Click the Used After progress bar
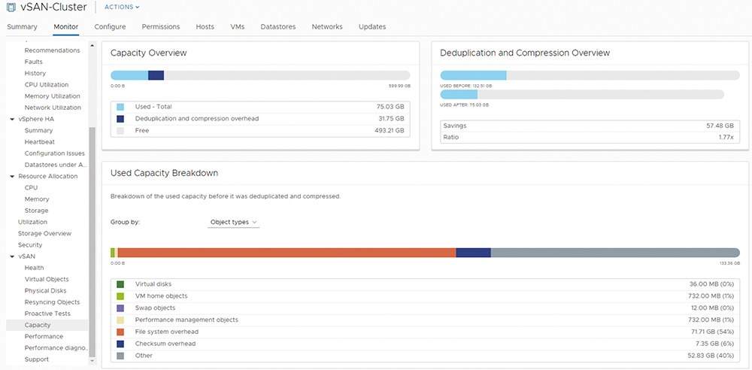 [x=582, y=95]
